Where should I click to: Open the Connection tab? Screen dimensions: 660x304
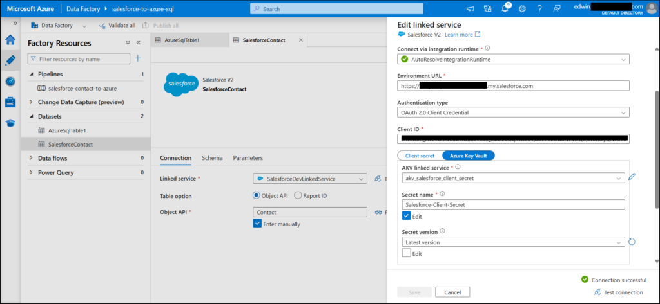[x=175, y=158]
